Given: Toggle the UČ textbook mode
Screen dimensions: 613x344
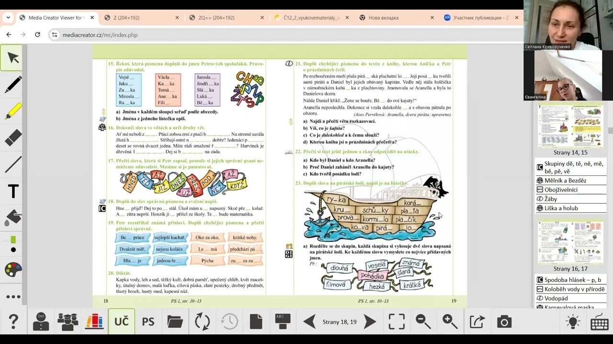Looking at the screenshot, I should point(121,322).
